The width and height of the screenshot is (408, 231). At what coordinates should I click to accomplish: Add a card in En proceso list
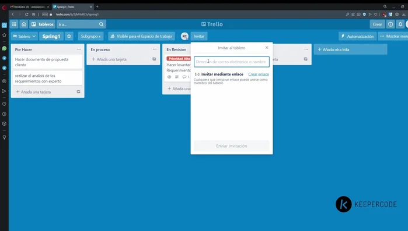109,59
